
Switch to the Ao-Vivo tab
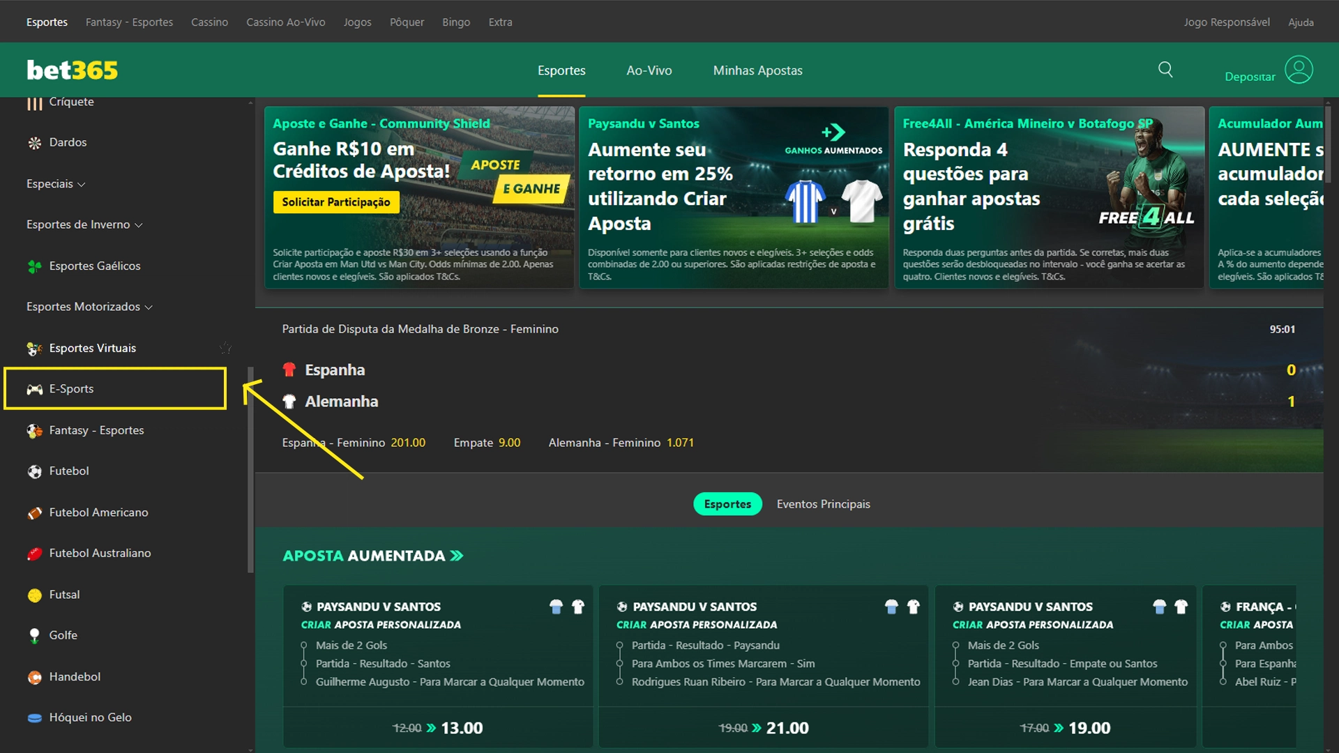pyautogui.click(x=649, y=70)
